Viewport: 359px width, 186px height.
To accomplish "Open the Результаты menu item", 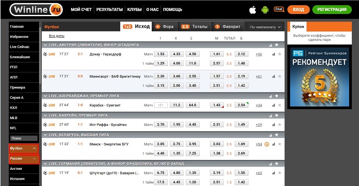I will coord(109,9).
